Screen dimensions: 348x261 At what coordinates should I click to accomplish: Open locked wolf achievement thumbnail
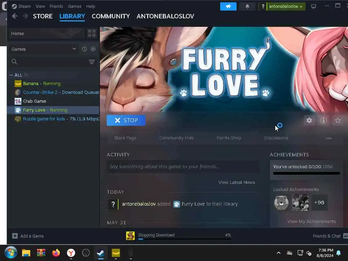[x=300, y=203]
